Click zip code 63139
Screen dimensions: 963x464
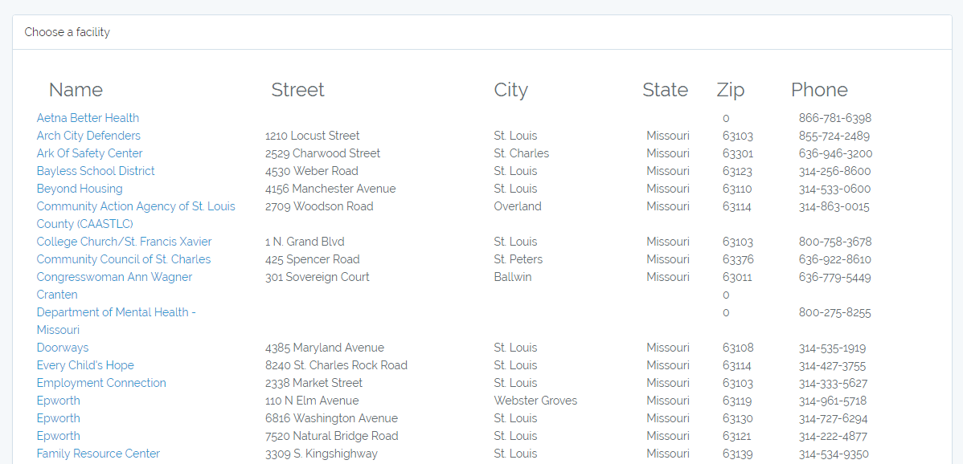[738, 454]
